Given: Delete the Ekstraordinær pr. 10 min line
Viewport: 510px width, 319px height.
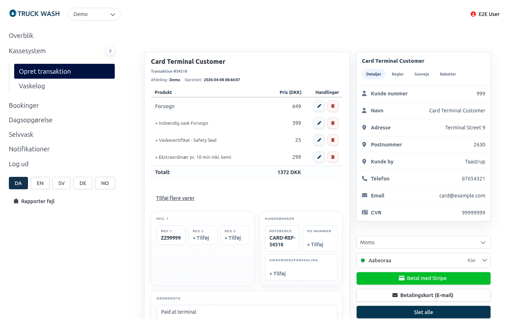Looking at the screenshot, I should coord(333,157).
